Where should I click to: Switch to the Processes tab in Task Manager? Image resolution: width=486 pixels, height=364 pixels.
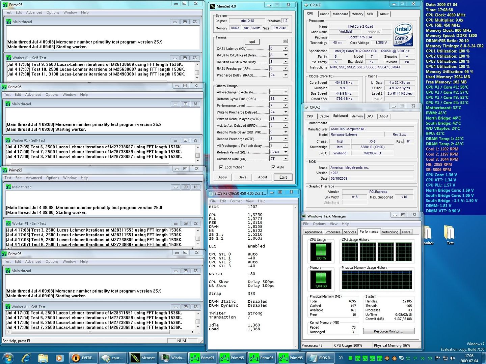[333, 232]
